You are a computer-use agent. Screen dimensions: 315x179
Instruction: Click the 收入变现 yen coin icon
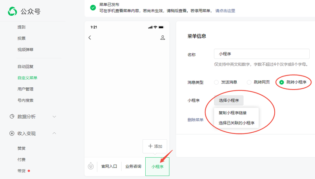(x=12, y=133)
